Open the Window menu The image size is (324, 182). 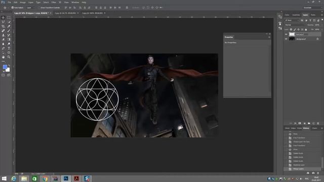tap(75, 2)
